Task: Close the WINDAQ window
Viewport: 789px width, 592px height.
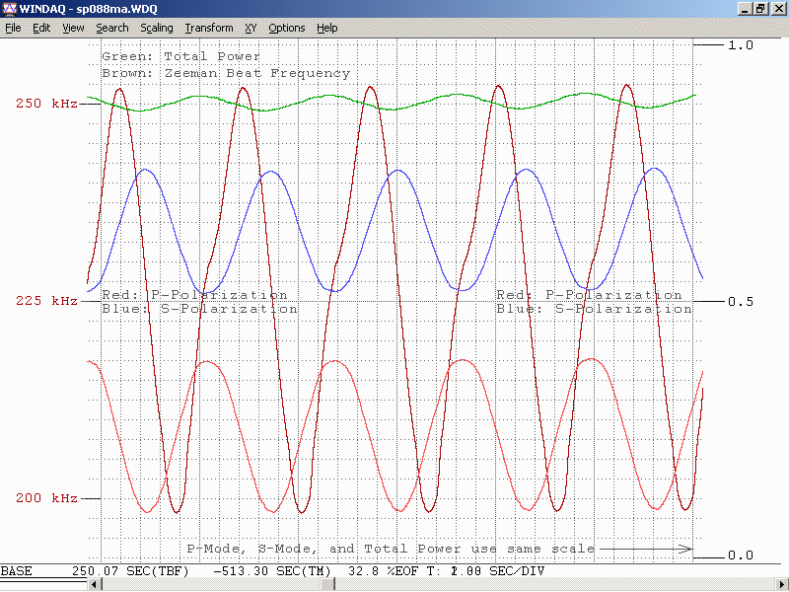Action: click(x=777, y=9)
